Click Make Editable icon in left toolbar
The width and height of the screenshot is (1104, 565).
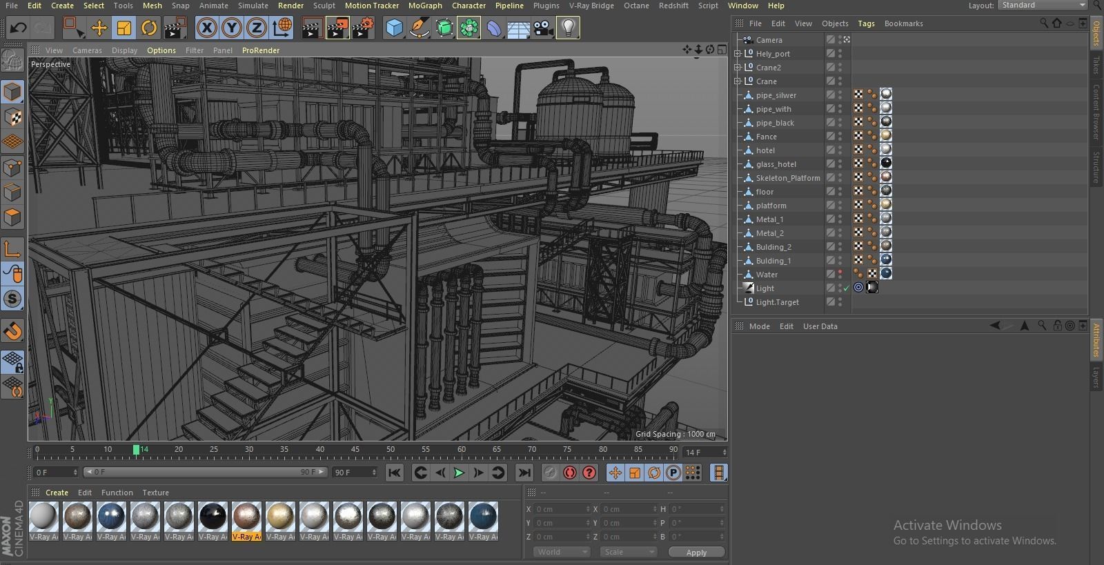coord(12,61)
